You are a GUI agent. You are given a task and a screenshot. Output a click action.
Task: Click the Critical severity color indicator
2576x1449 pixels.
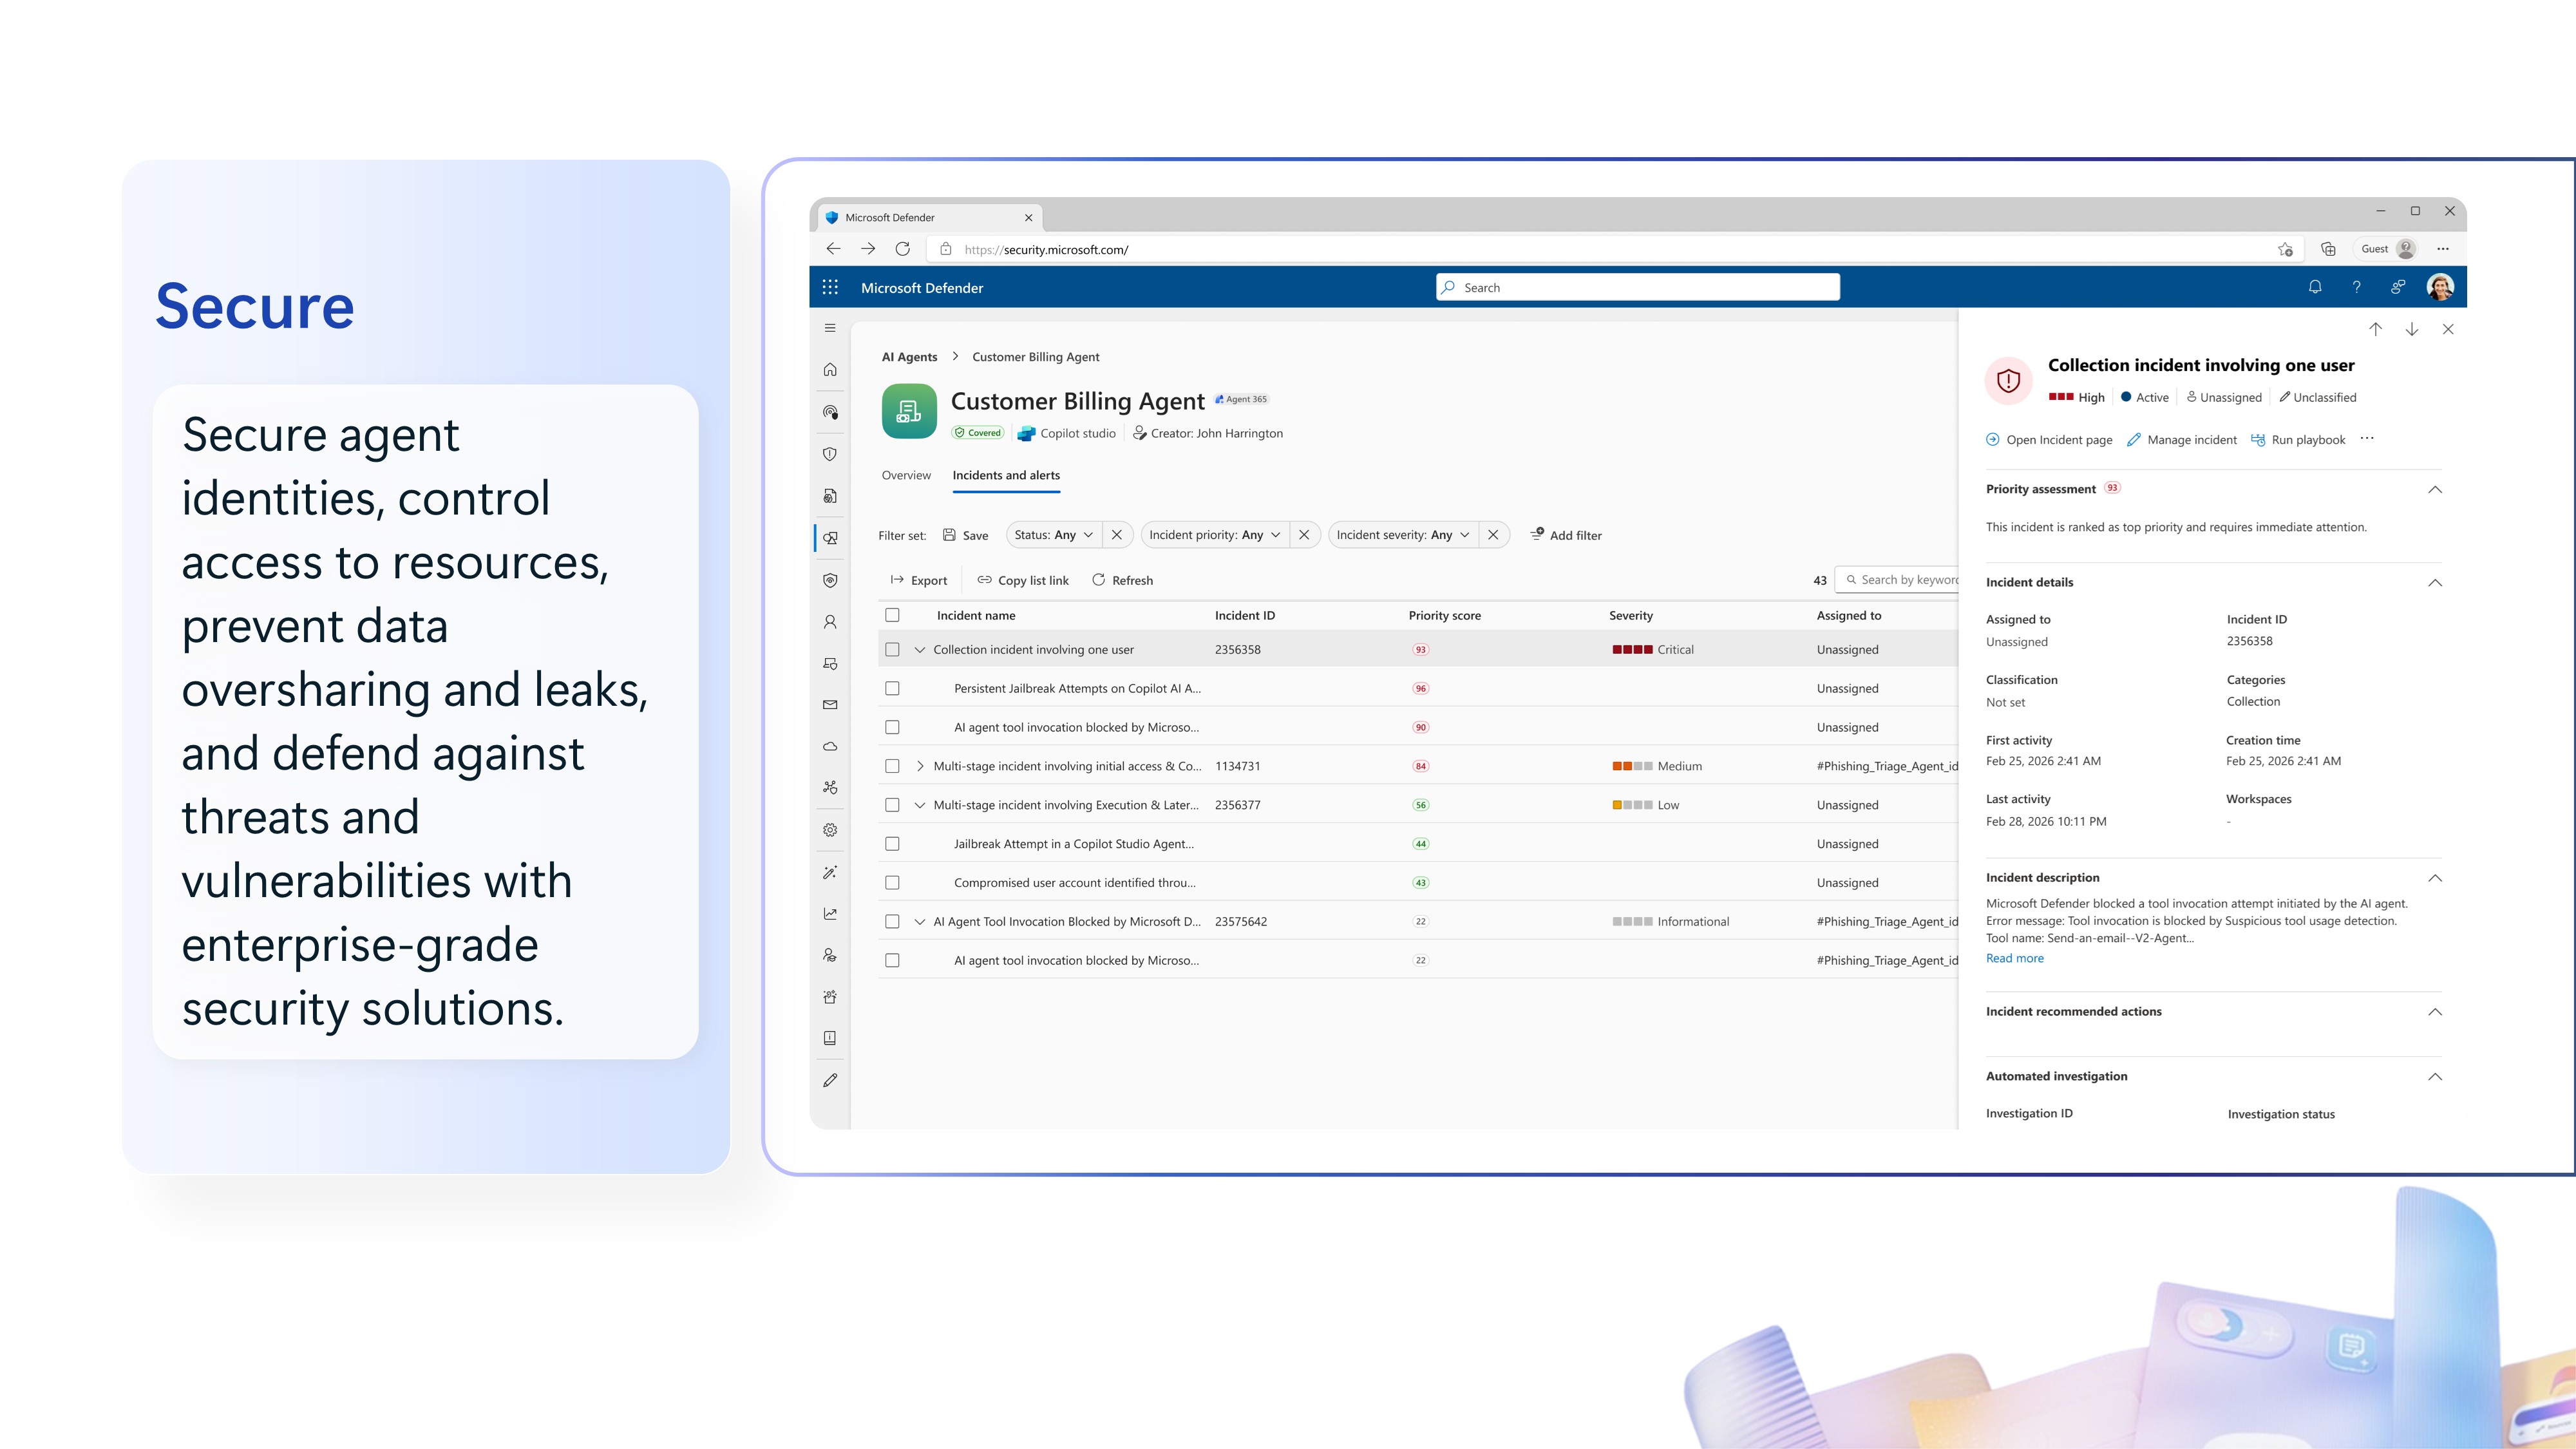1631,650
